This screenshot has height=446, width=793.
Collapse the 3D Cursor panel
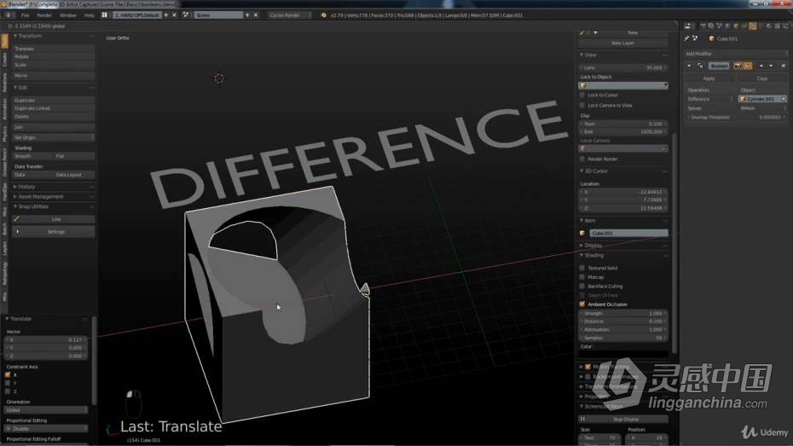pos(582,171)
